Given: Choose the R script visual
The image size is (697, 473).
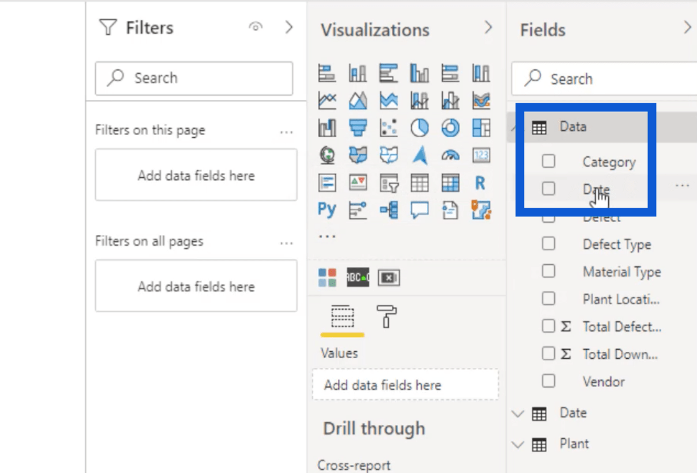Looking at the screenshot, I should coord(481,183).
